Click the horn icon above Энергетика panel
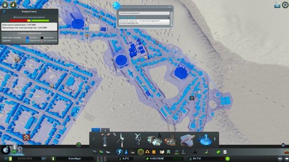Screen dimensions: 289x162 [x=13, y=4]
